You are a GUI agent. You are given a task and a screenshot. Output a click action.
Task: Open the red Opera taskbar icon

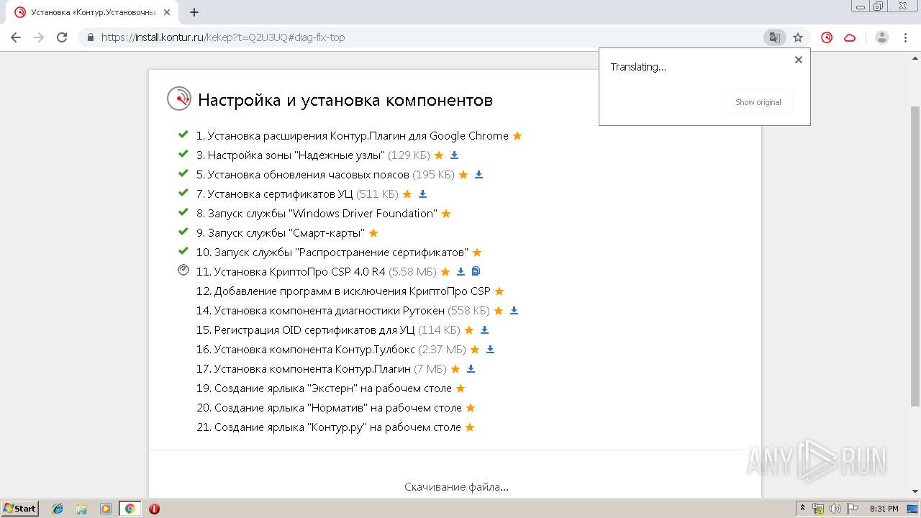coord(154,509)
